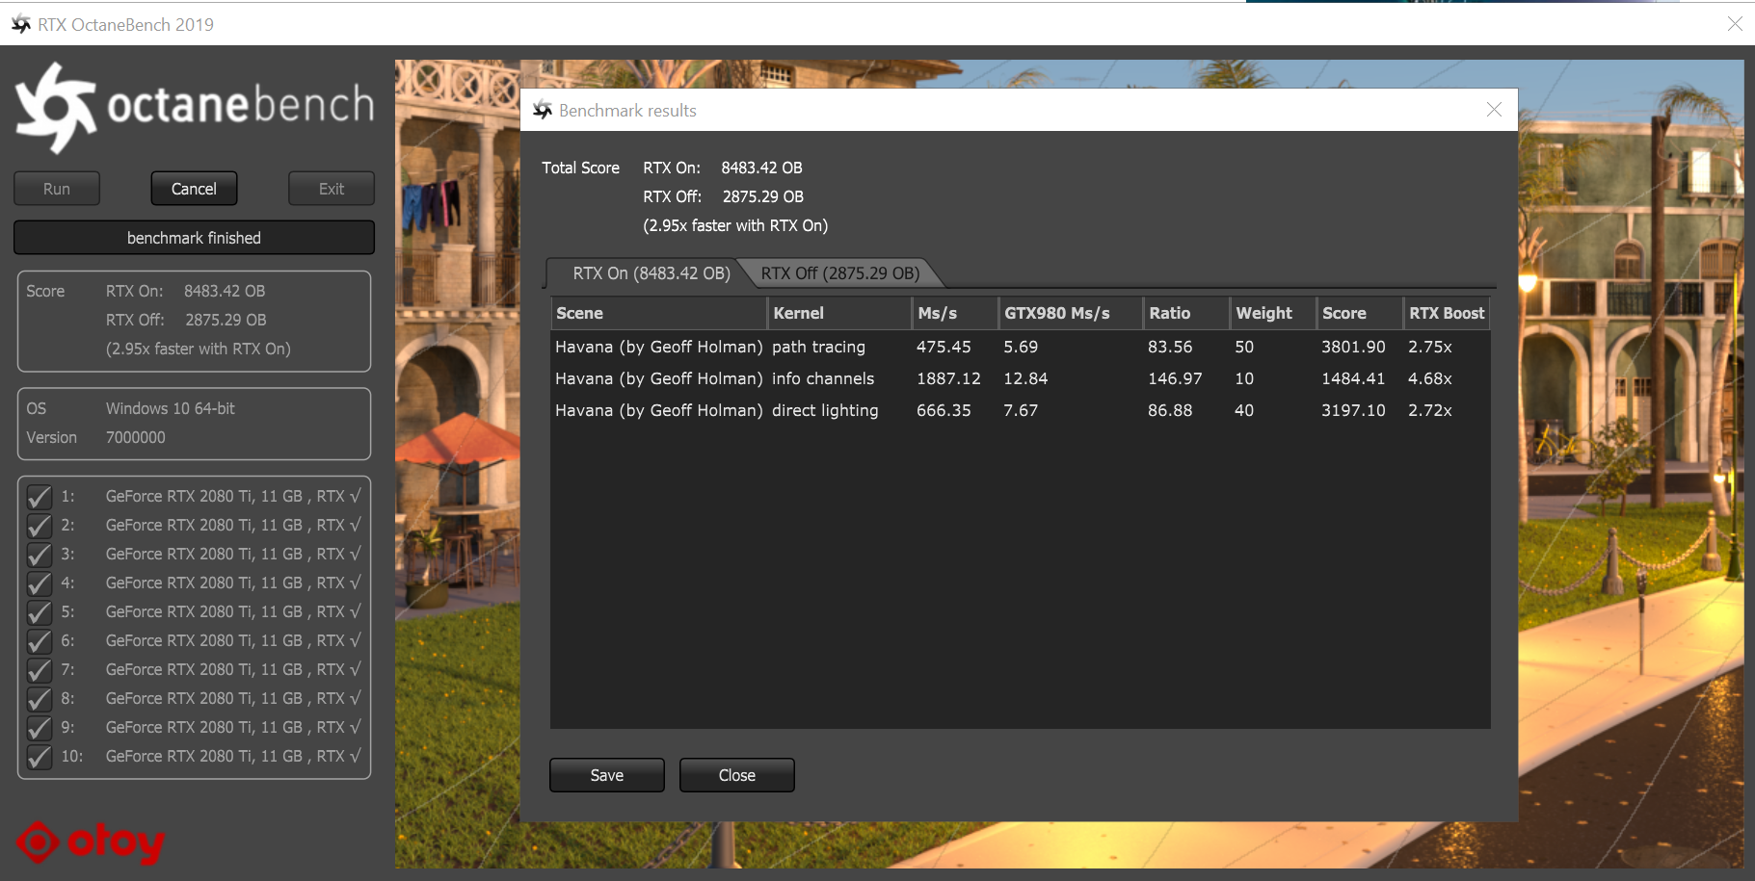Close the RTX OctaneBench 2019 window
This screenshot has width=1755, height=881.
point(1735,24)
